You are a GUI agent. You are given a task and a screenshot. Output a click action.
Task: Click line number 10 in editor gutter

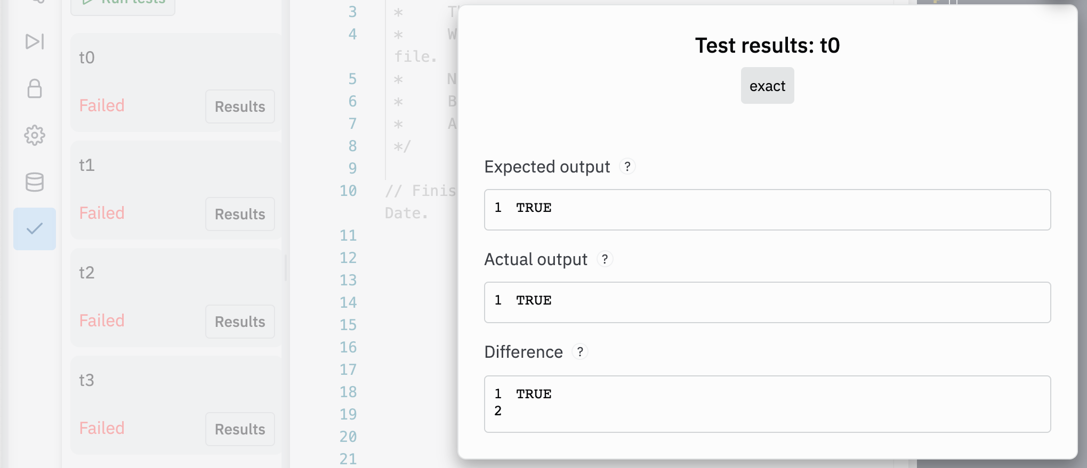[x=348, y=191]
